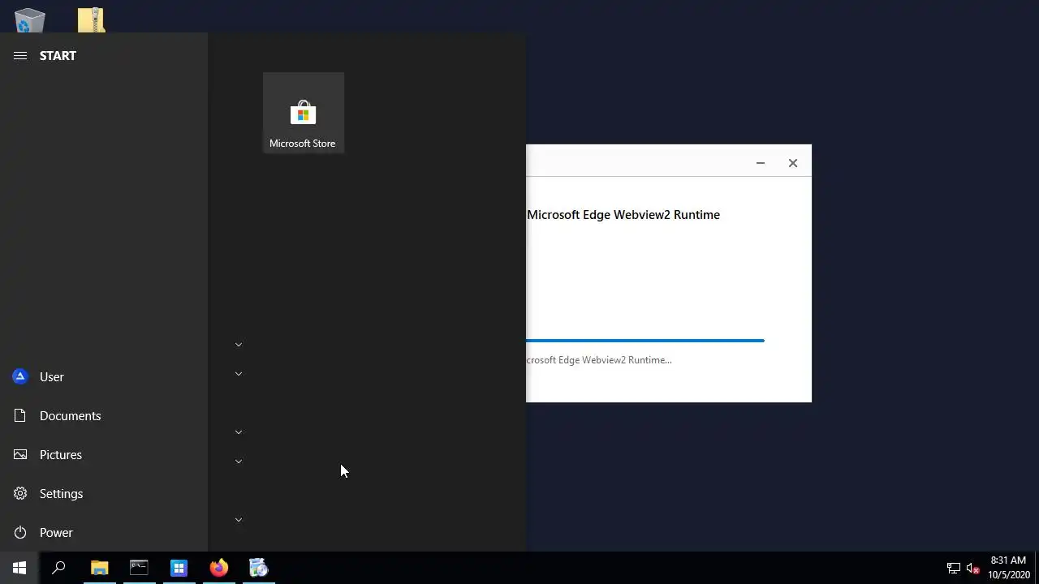The image size is (1039, 584).
Task: Select the zipped folder desktop icon
Action: [x=91, y=19]
